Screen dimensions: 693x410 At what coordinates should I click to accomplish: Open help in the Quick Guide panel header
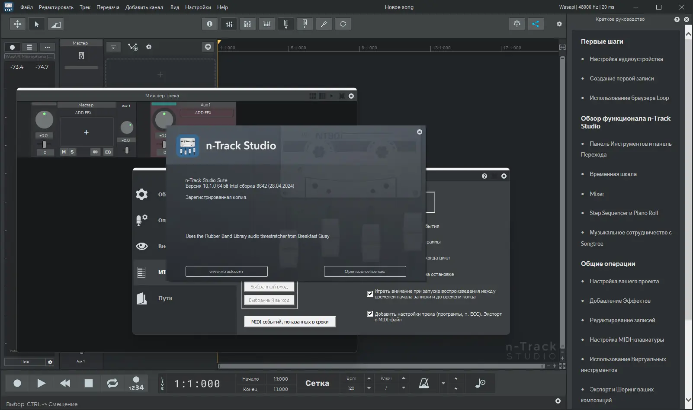coord(677,19)
